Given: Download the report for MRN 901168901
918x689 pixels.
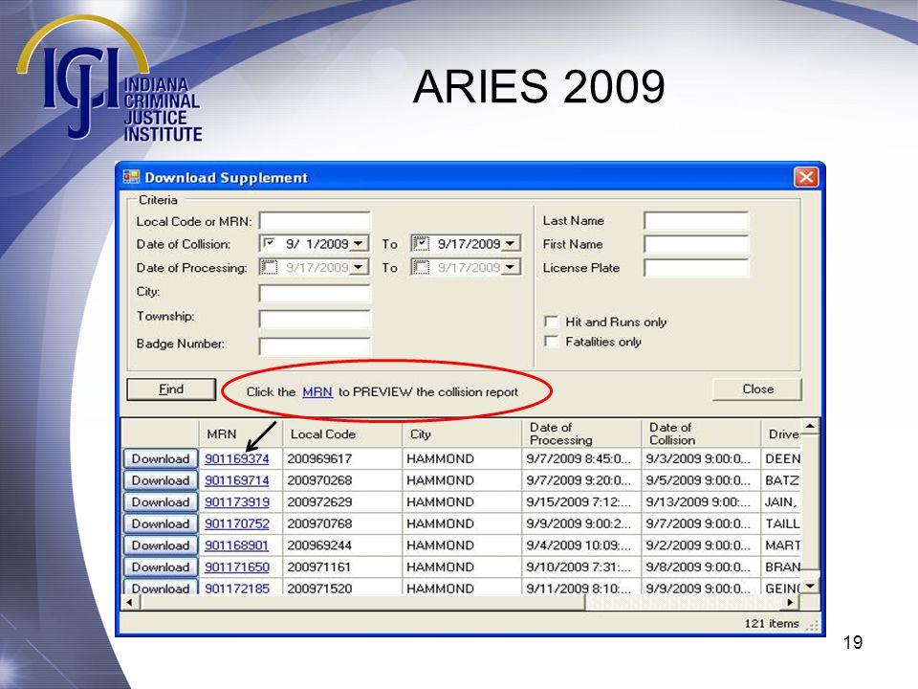Looking at the screenshot, I should click(x=161, y=545).
